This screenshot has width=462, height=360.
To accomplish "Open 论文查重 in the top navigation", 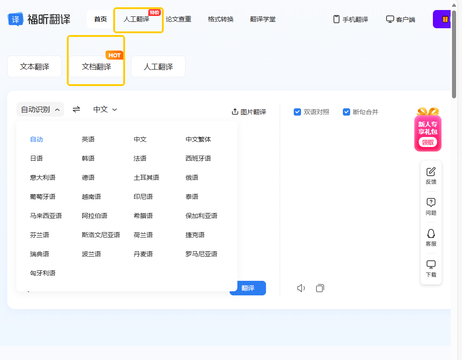I will point(178,19).
